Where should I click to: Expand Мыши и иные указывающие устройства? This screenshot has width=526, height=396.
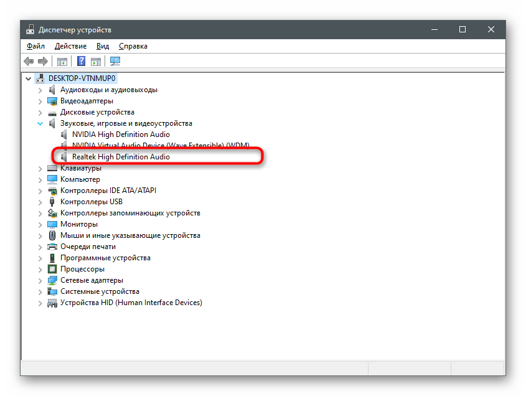point(40,236)
